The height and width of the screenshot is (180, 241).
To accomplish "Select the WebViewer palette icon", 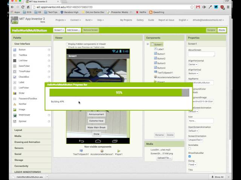I will (15, 115).
